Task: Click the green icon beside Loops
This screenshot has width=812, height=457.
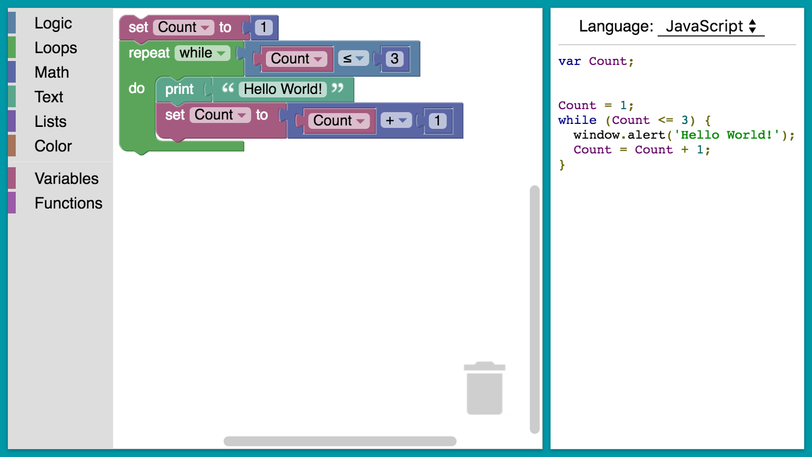Action: coord(12,48)
